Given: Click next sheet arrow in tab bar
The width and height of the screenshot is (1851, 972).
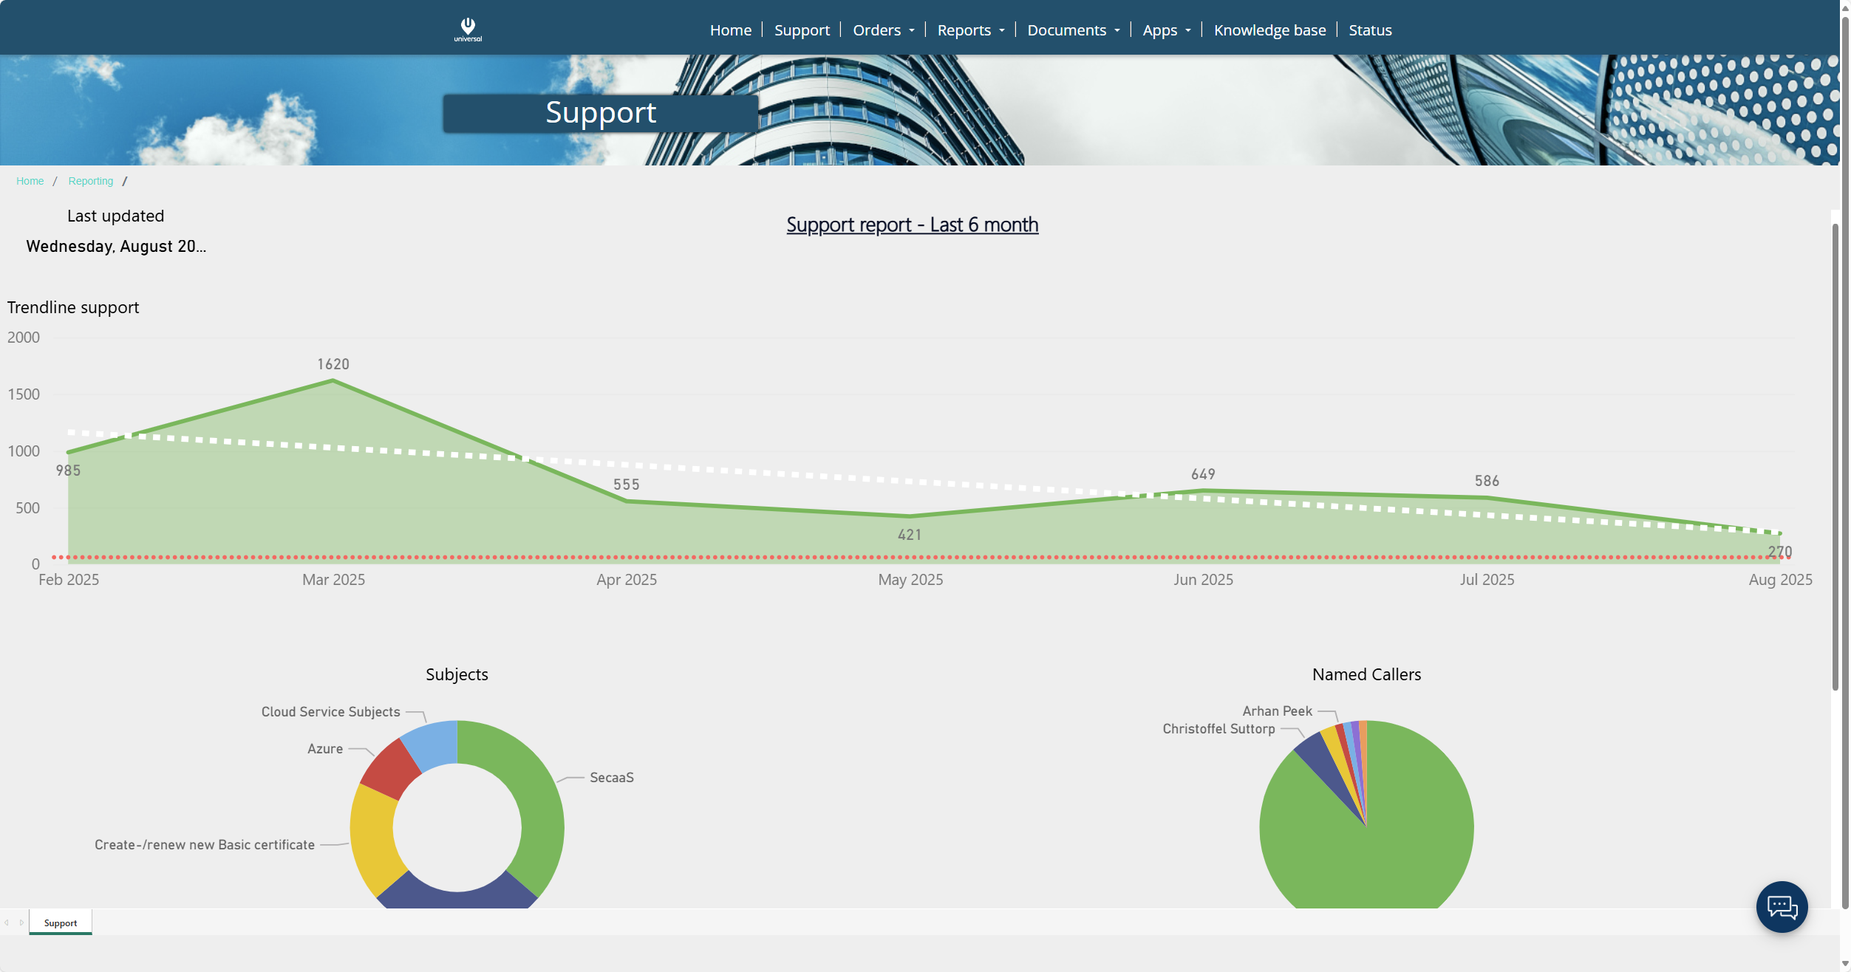Looking at the screenshot, I should (21, 923).
